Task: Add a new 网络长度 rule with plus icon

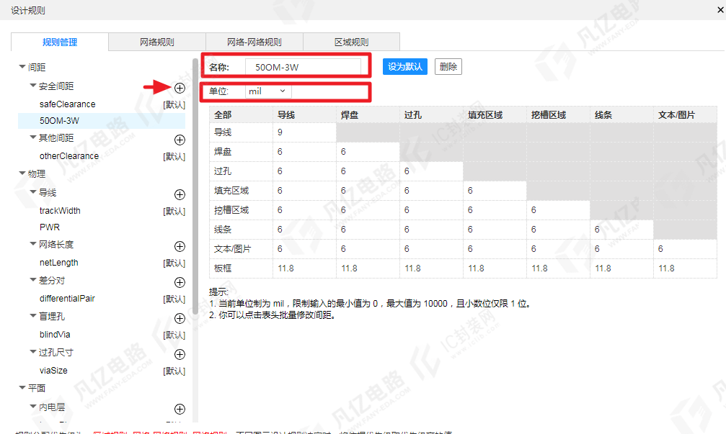Action: click(180, 246)
